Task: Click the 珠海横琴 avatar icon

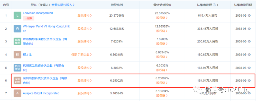Action: pyautogui.click(x=17, y=41)
